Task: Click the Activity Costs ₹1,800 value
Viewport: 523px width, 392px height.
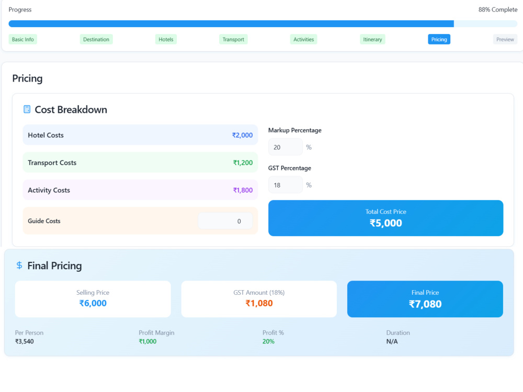Action: tap(243, 190)
